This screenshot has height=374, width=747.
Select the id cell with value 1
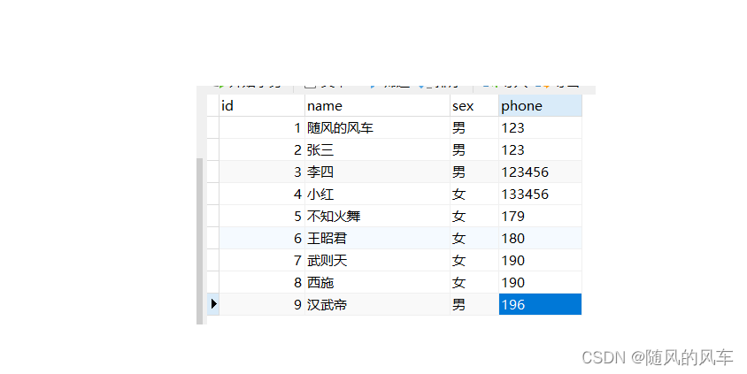pos(262,127)
